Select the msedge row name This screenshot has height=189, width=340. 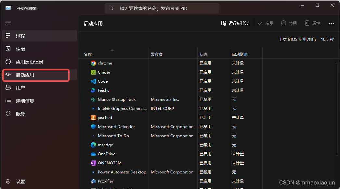pos(105,145)
